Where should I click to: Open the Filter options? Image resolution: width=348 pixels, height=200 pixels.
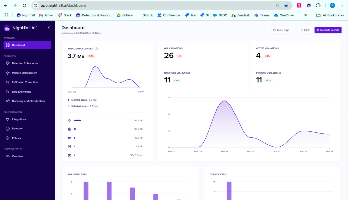coord(305,30)
